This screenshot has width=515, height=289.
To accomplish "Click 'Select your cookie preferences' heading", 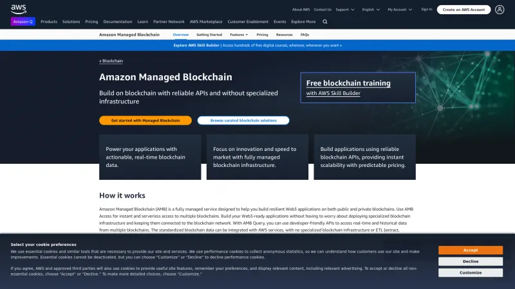I will (x=43, y=245).
